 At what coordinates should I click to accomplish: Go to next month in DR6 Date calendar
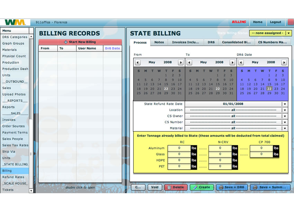pyautogui.click(x=284, y=62)
